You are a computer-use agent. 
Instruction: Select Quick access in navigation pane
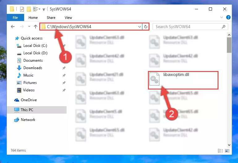tap(32, 38)
